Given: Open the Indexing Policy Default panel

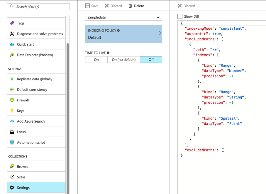Looking at the screenshot, I should point(123,34).
